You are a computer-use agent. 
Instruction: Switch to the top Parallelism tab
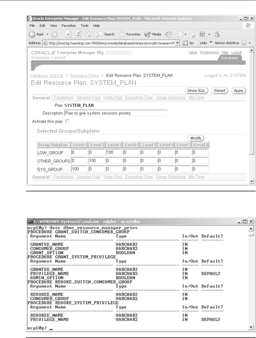[63, 98]
